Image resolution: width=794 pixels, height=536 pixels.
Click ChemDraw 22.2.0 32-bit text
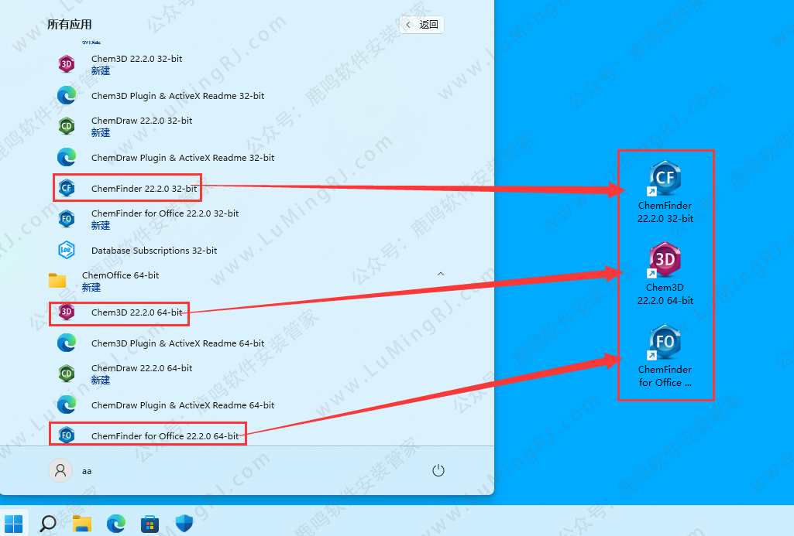tap(142, 121)
